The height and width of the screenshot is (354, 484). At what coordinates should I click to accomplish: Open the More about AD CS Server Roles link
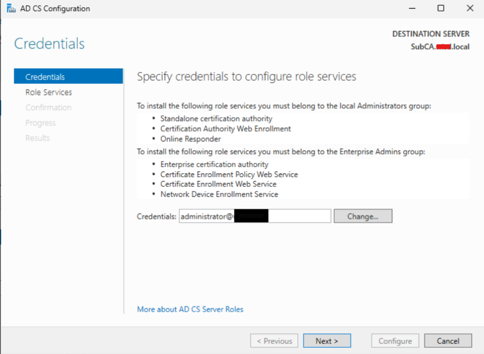(190, 309)
